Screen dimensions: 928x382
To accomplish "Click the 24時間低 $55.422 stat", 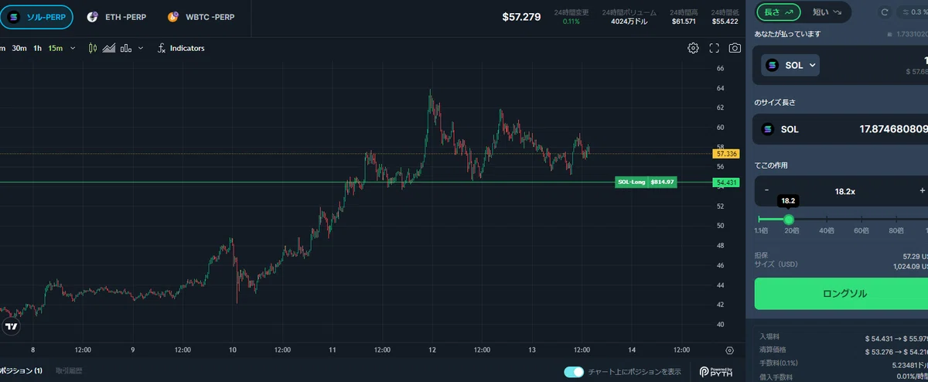I will point(725,16).
